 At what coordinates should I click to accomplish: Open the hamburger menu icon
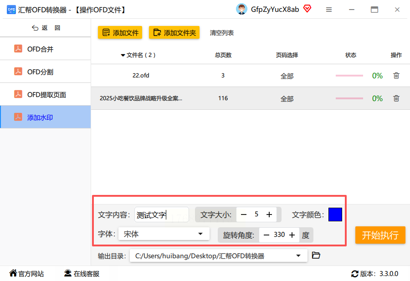point(329,10)
